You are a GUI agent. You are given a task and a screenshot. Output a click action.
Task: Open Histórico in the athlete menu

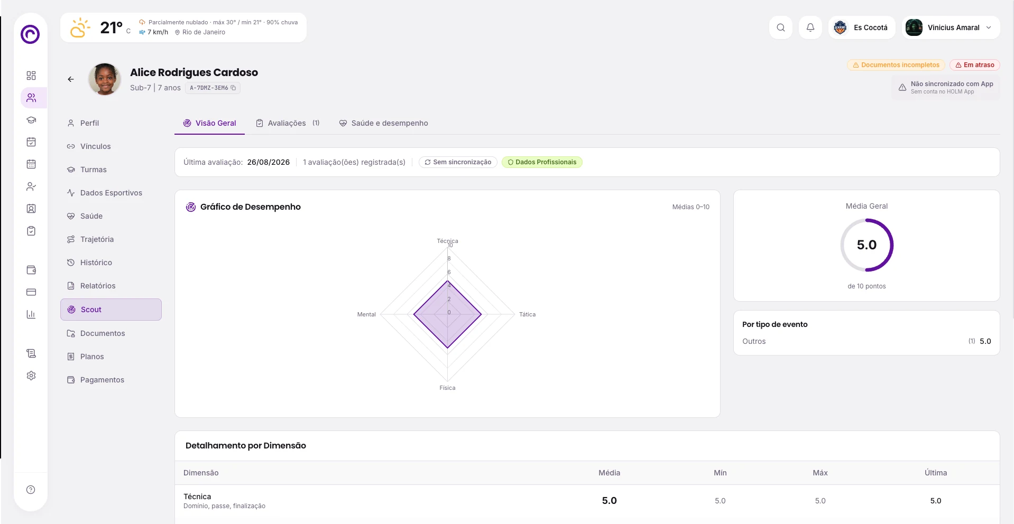coord(111,263)
